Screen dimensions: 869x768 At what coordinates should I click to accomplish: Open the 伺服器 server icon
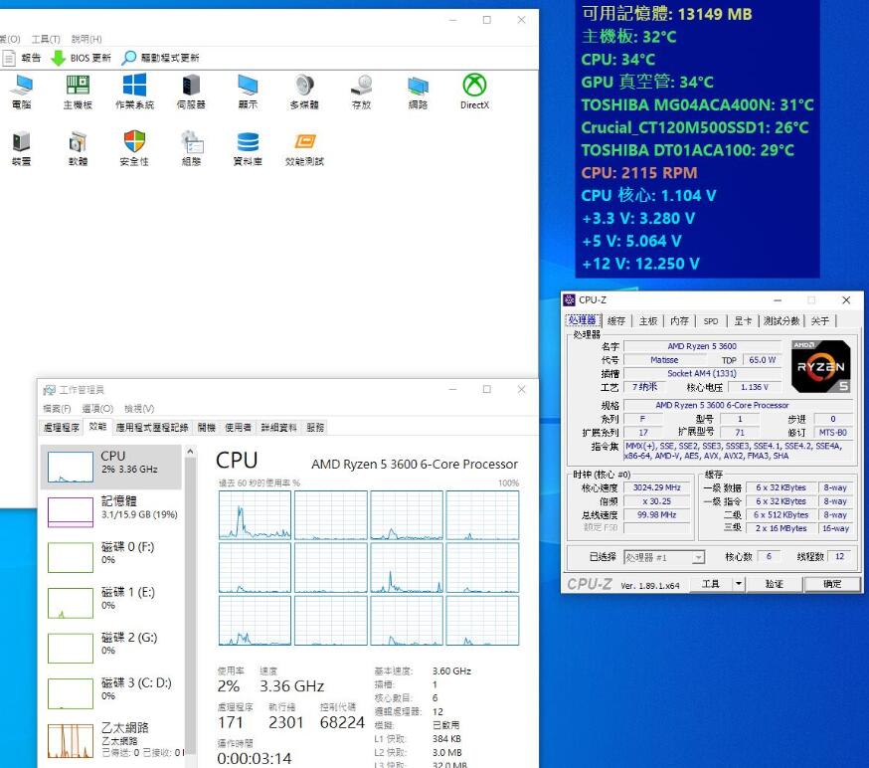(191, 91)
